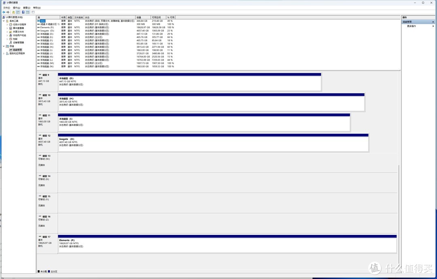This screenshot has width=437, height=279.
Task: Click the 性能 icon in tree
Action: [11, 39]
